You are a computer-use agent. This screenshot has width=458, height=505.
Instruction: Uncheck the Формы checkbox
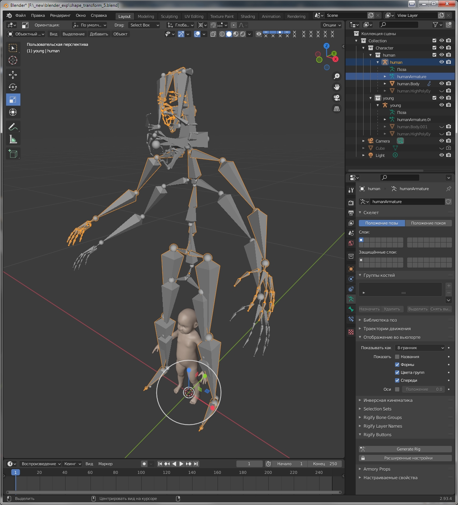coord(397,365)
